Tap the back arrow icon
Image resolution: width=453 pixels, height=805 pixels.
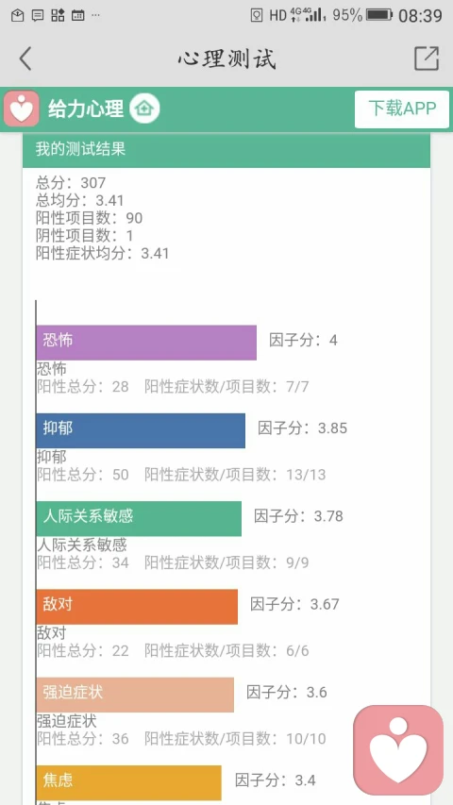pos(25,58)
